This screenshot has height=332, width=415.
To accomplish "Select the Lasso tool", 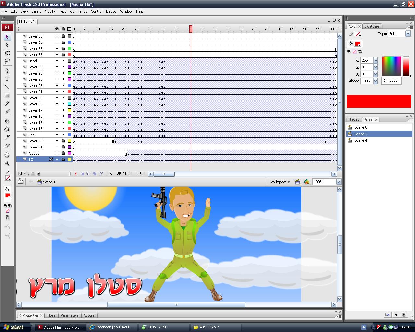I will 7,61.
